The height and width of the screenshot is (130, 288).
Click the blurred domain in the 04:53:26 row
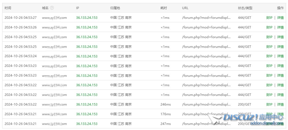(54, 27)
